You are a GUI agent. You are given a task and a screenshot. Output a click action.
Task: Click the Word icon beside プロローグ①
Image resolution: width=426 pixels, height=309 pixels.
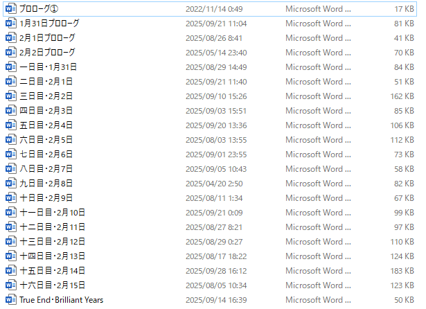coord(10,9)
